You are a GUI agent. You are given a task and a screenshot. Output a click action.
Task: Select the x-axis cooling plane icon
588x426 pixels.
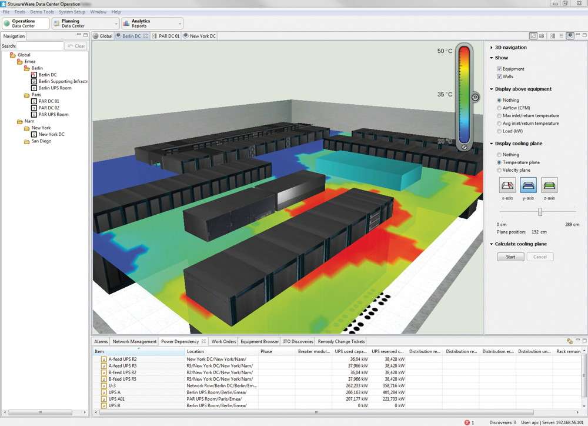point(507,185)
